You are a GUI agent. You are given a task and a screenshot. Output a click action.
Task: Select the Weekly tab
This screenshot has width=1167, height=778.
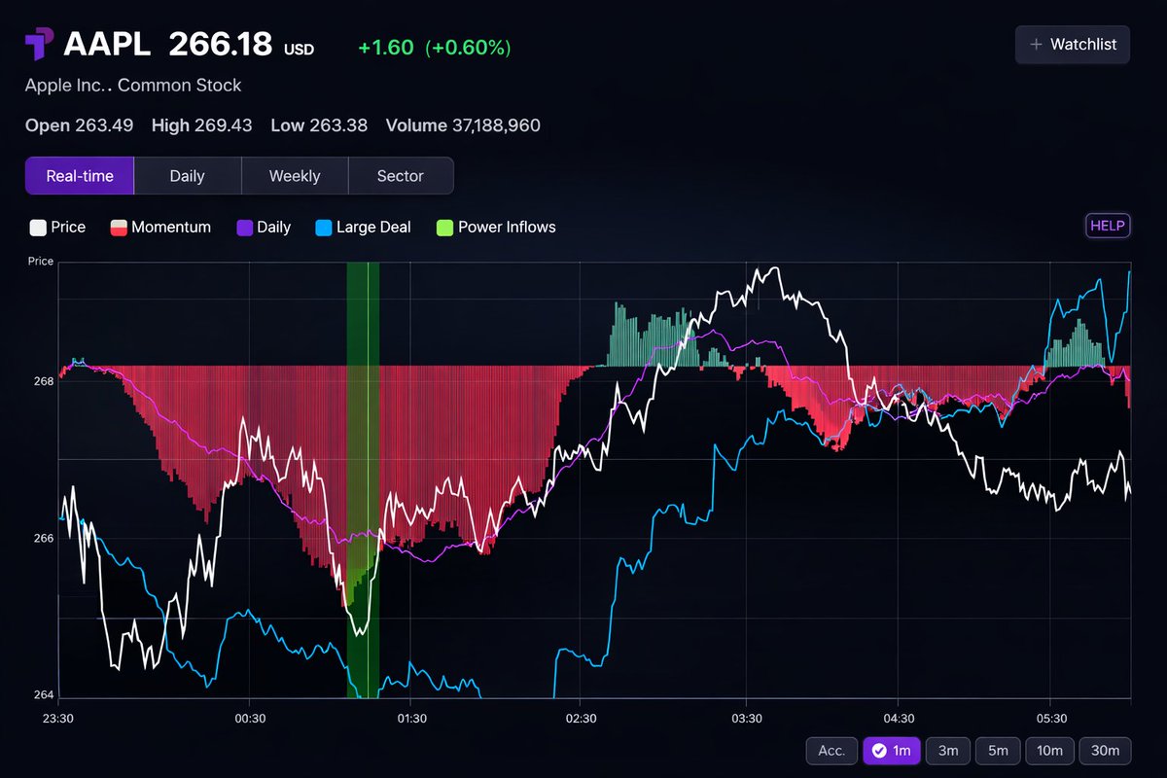pyautogui.click(x=294, y=175)
